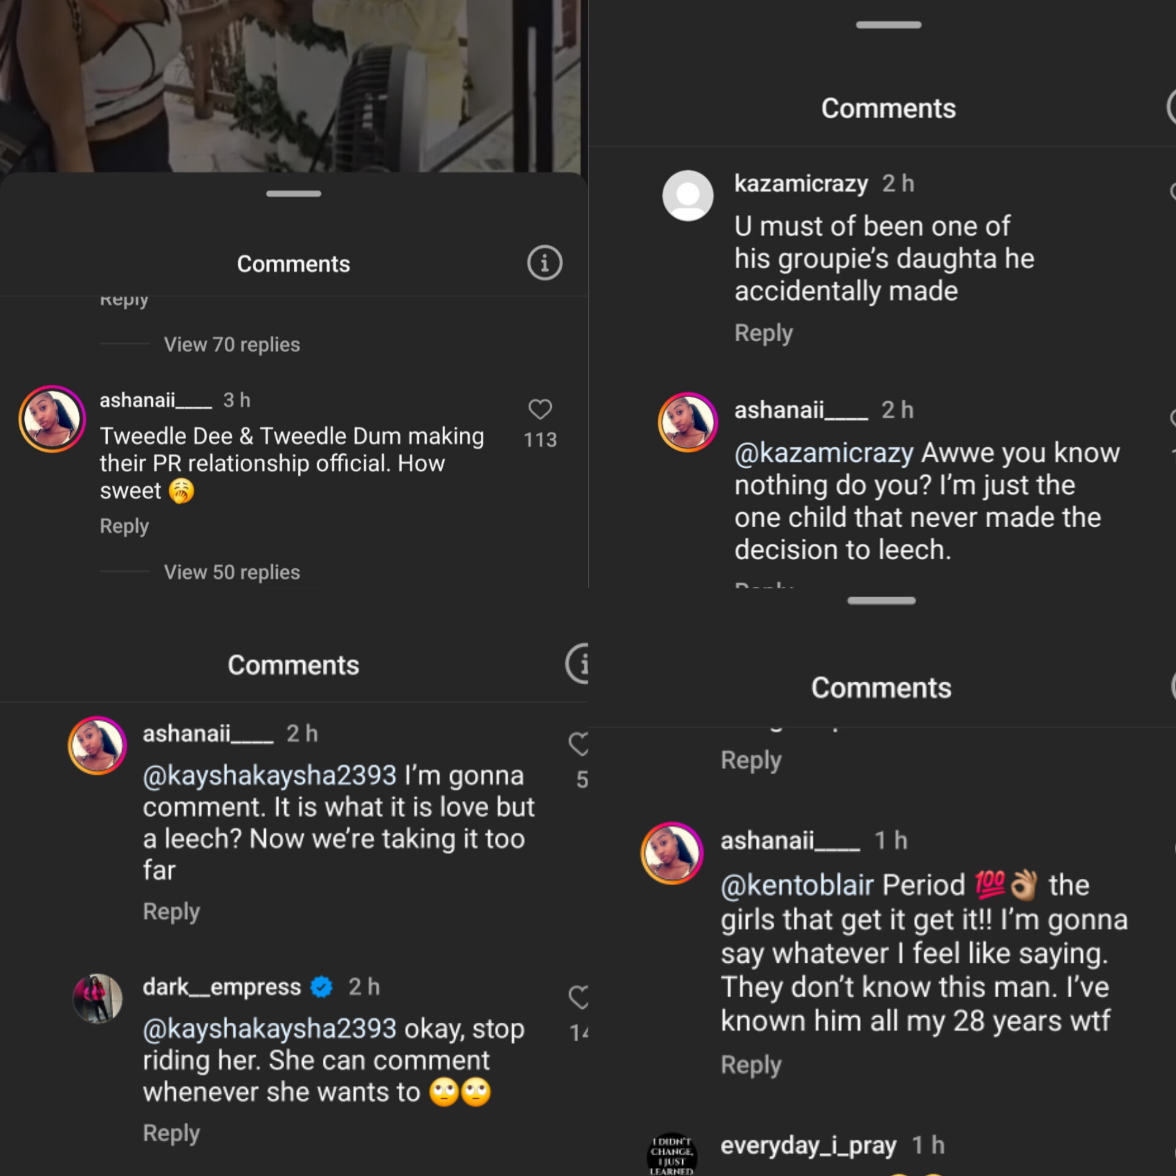1176x1176 pixels.
Task: Open ashanaii's profile picture beside the Tweedle comment
Action: [x=52, y=419]
